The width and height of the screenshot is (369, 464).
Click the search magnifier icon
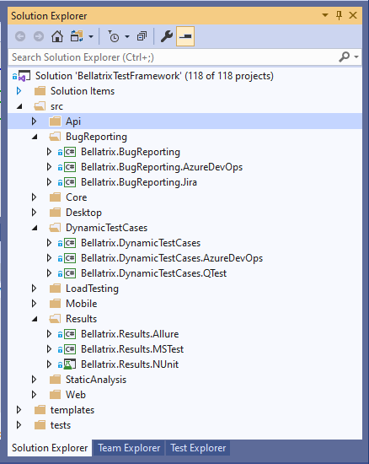click(345, 57)
